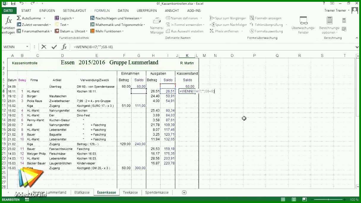
Task: Open Zuletzt verwendet functions list
Action: click(x=34, y=25)
